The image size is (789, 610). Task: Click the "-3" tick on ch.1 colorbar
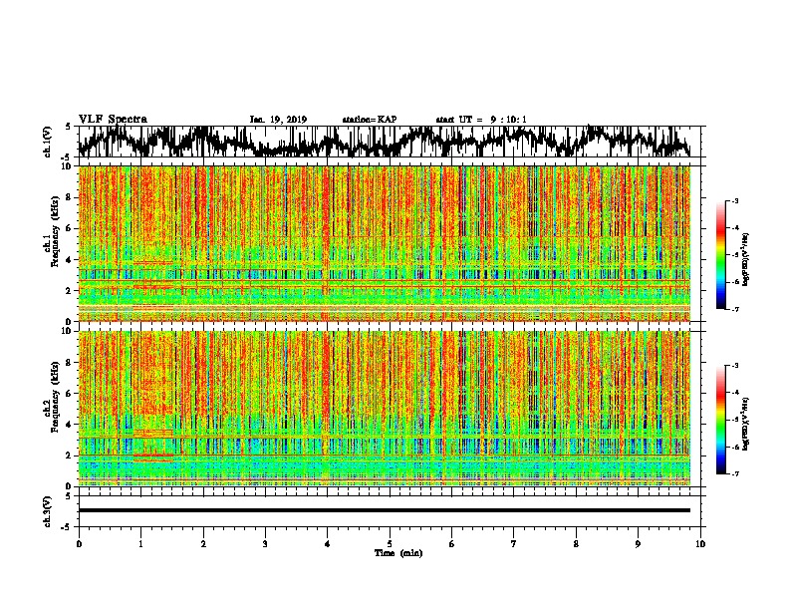point(734,201)
